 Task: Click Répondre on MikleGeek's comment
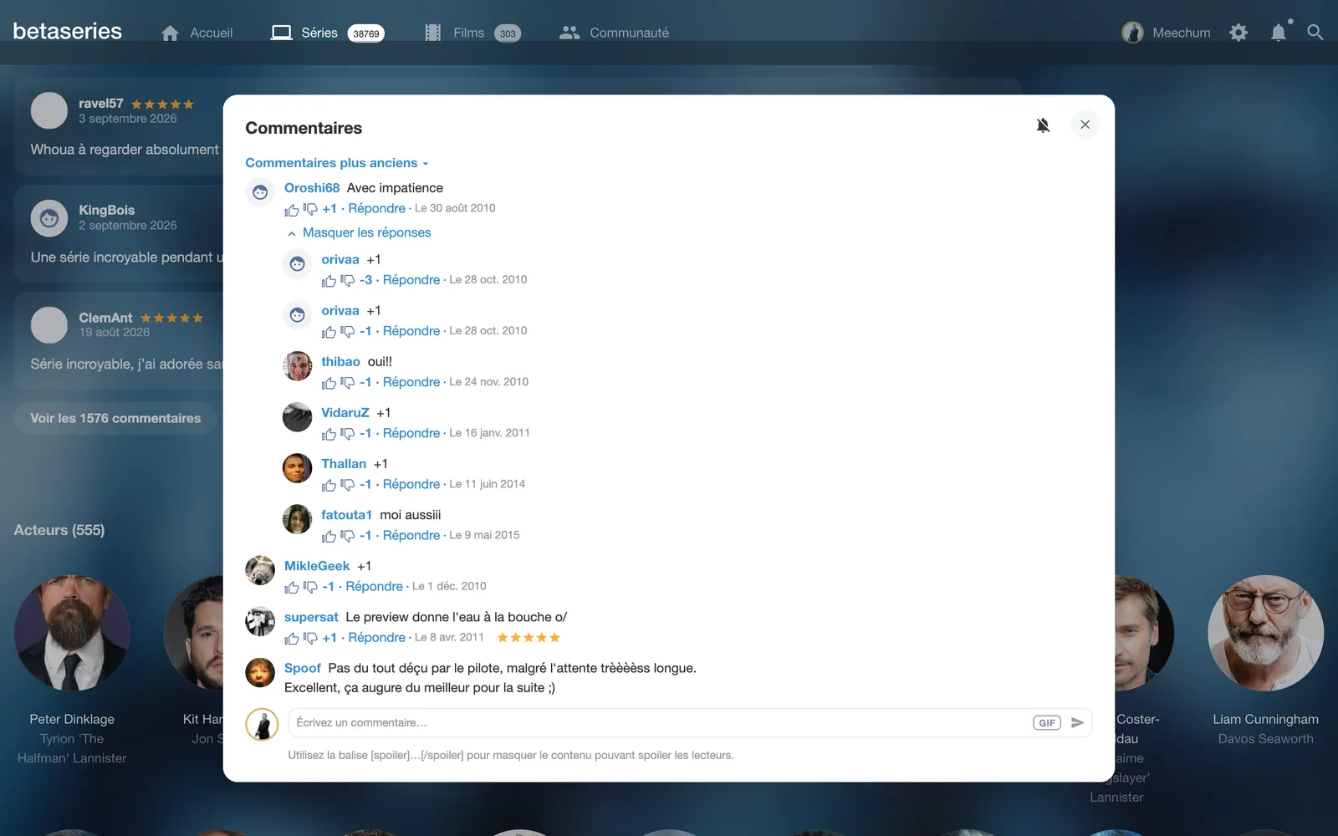pos(374,586)
